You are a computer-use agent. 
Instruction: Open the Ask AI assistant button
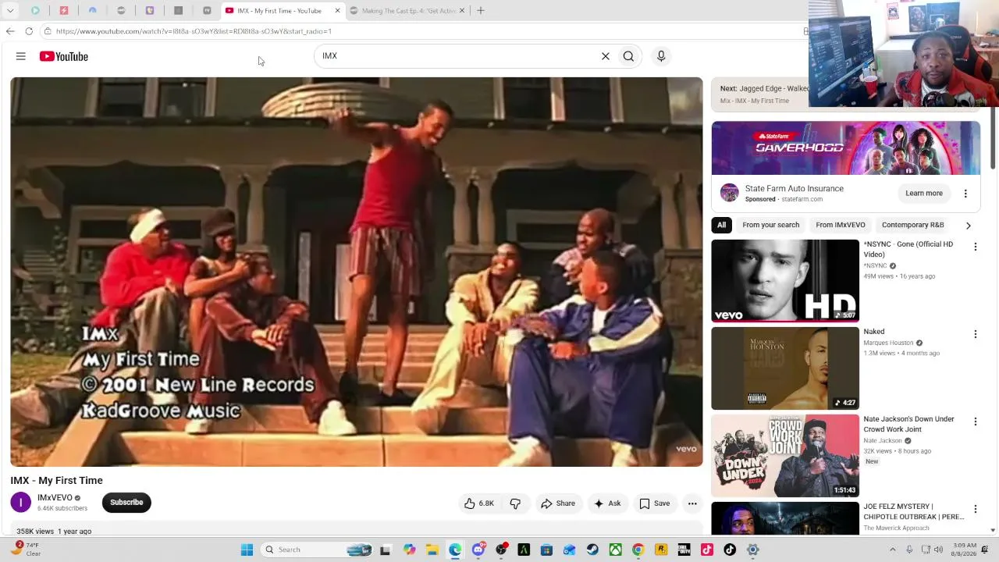pyautogui.click(x=607, y=503)
